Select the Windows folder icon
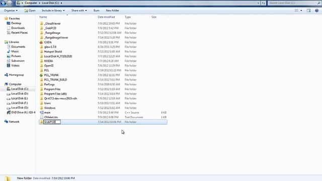This screenshot has width=322, height=181. pyautogui.click(x=41, y=108)
